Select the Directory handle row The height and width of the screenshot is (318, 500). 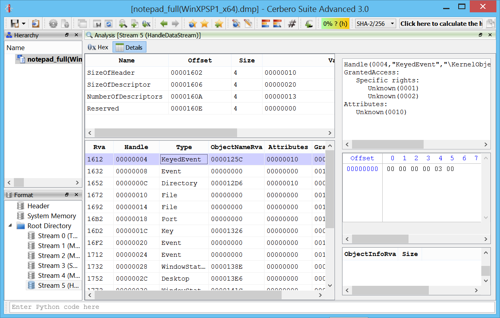click(x=205, y=183)
